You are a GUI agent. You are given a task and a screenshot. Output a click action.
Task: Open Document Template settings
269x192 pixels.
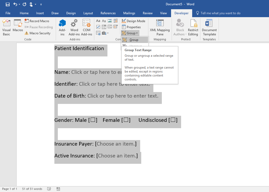(209, 27)
